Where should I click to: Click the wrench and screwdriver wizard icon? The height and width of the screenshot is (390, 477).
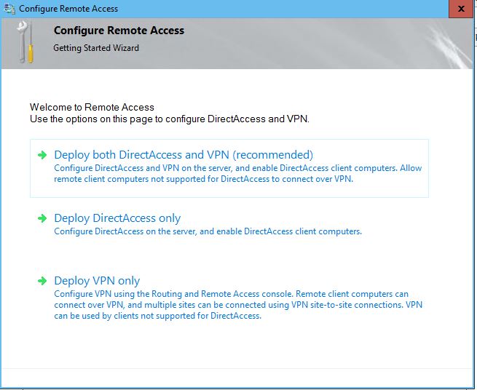click(x=25, y=42)
